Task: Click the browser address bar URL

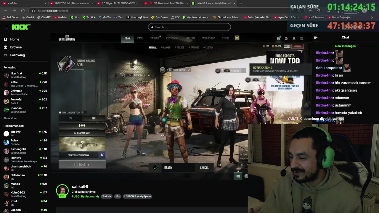Action: (x=53, y=11)
